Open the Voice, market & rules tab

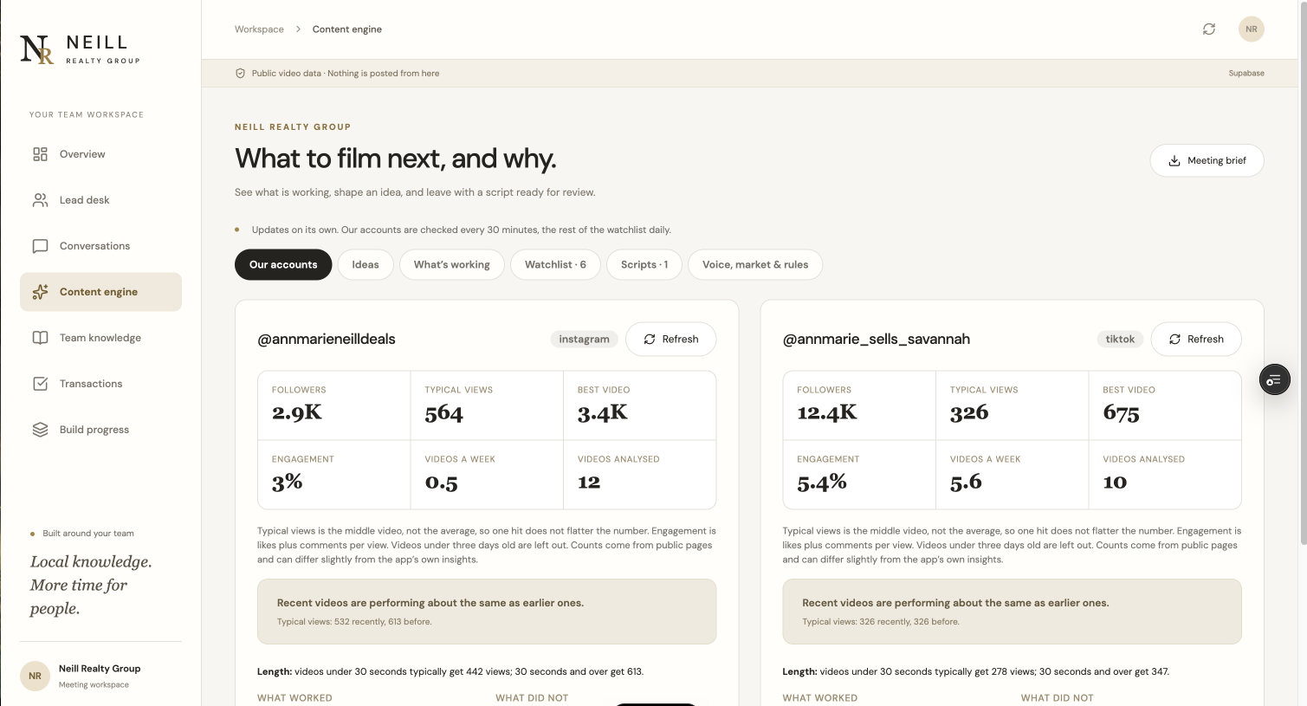pyautogui.click(x=755, y=265)
